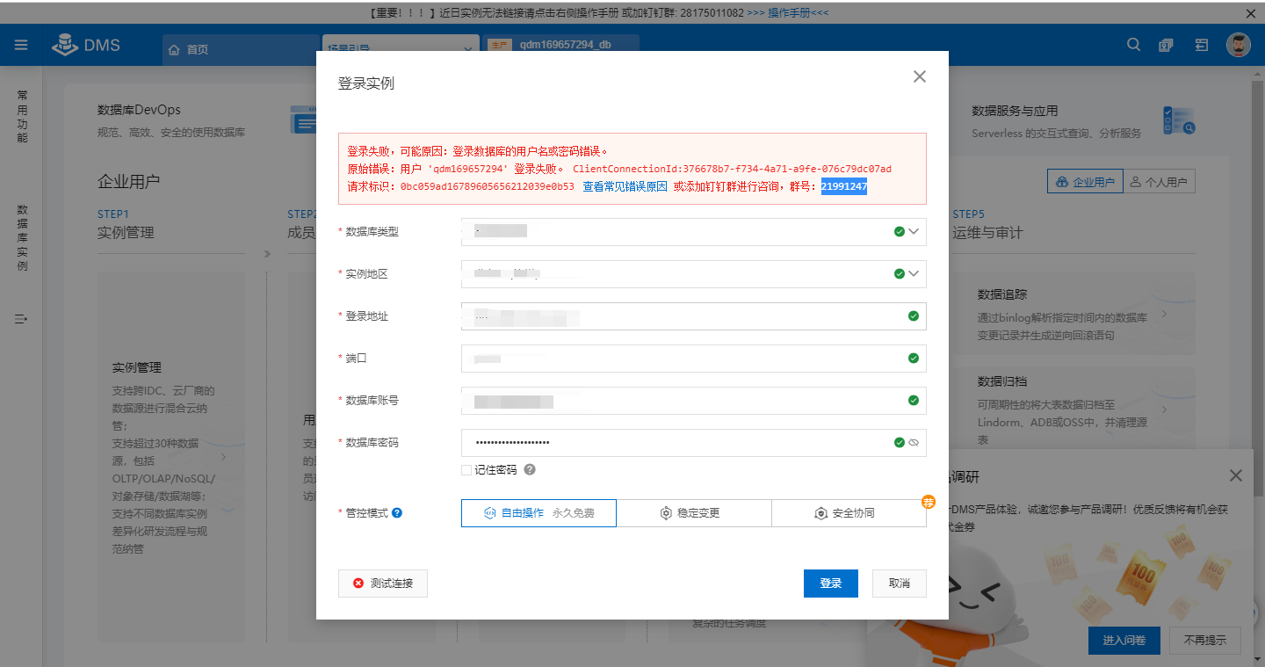Screen dimensions: 1265x667
Task: Dismiss the top announcement banner
Action: coord(1251,13)
